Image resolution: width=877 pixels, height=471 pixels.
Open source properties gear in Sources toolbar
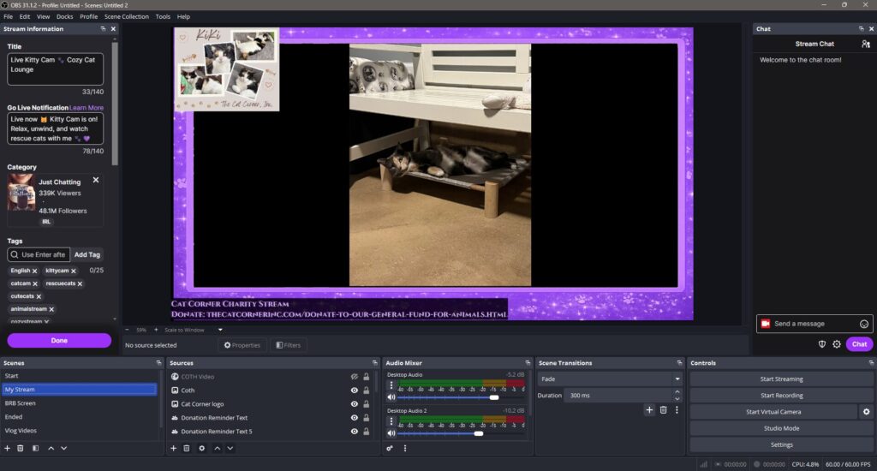click(201, 448)
